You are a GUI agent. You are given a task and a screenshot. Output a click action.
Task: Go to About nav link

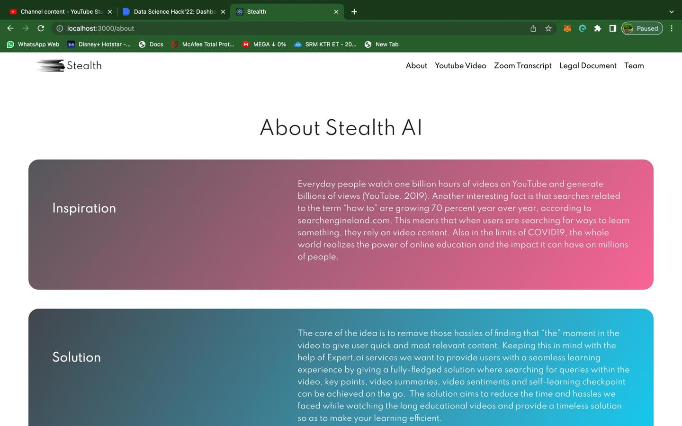416,66
